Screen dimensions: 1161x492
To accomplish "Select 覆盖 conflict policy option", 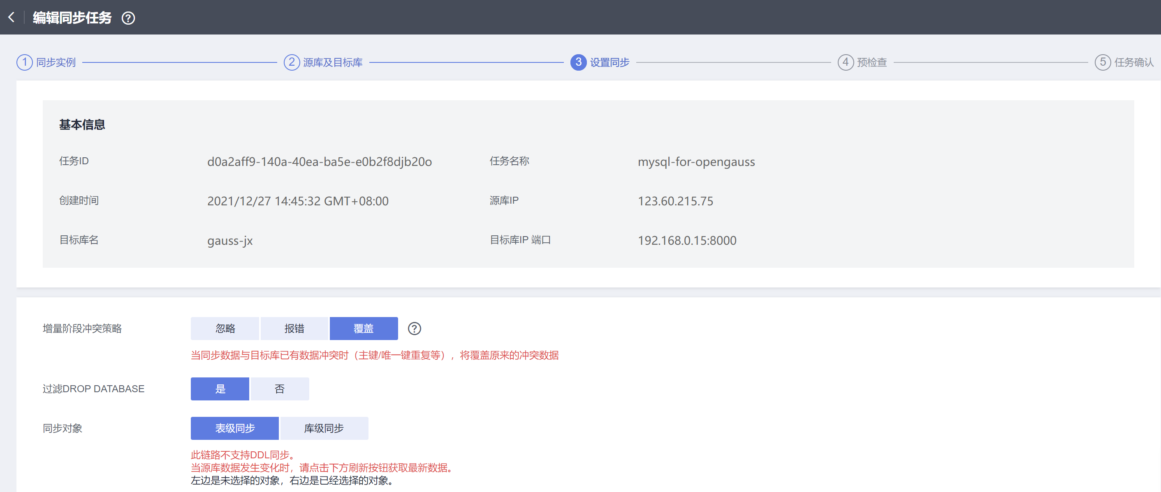I will click(x=364, y=329).
